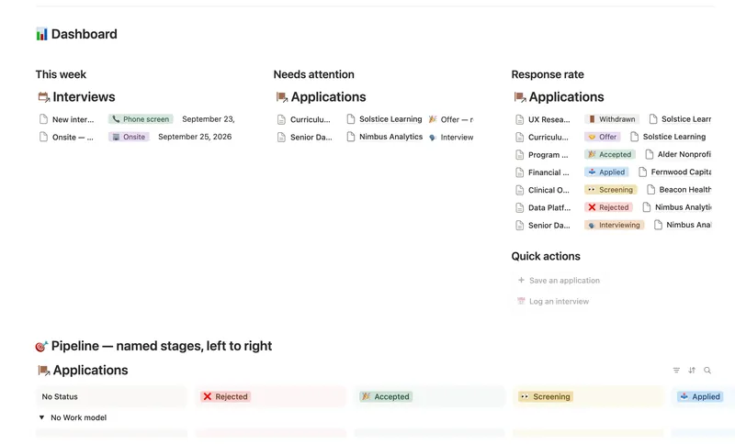Screen dimensions: 735x444
Task: Click page icon beside Beacon Health
Action: [650, 190]
